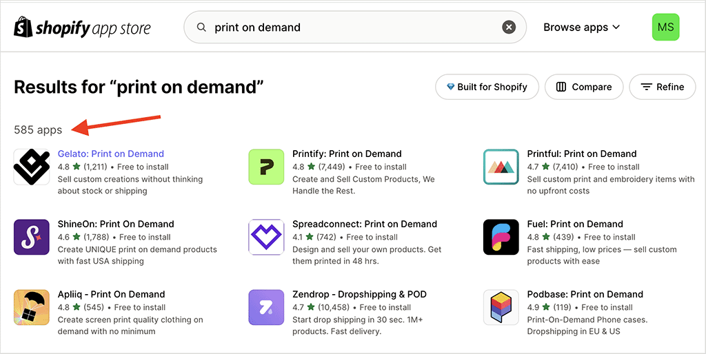
Task: Open the Printful app icon
Action: 501,167
